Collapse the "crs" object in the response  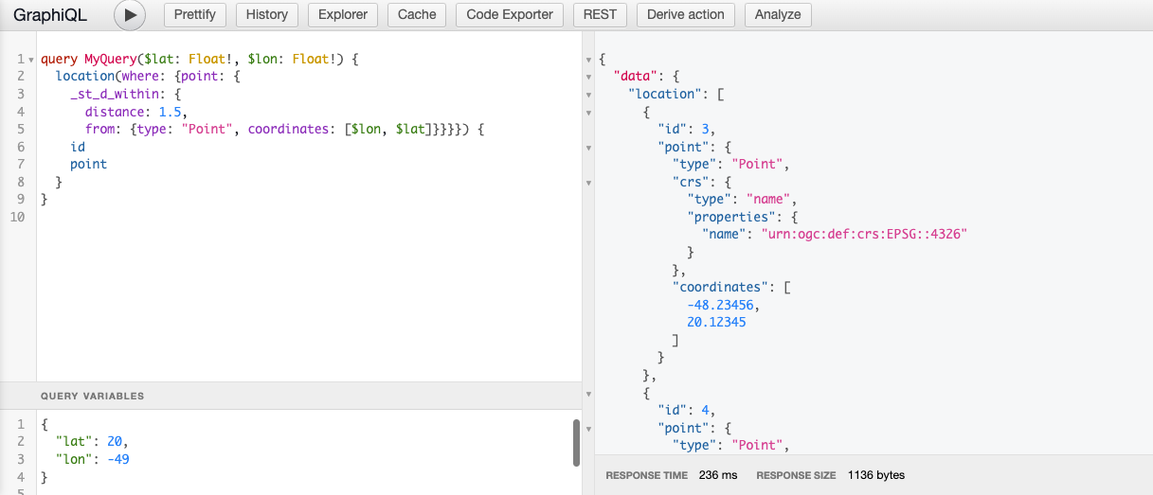588,183
